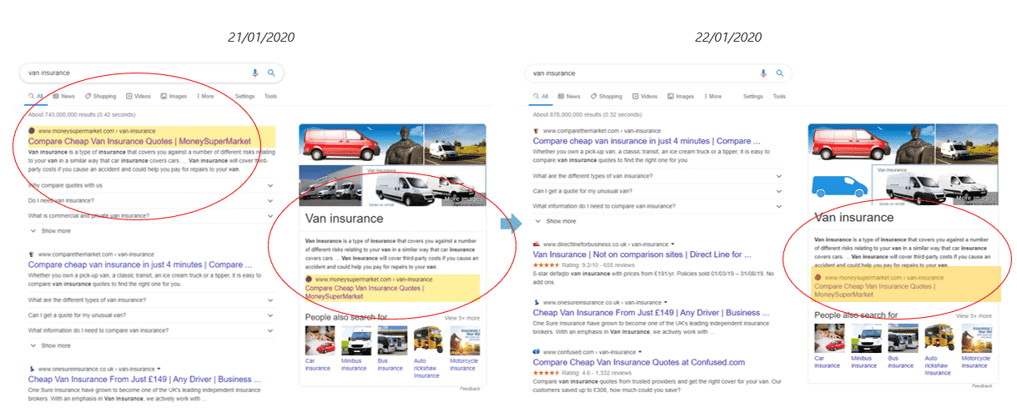The height and width of the screenshot is (413, 1017).
Task: Open 'More images' in the 21/01/2020 knowledge panel
Action: pos(463,199)
